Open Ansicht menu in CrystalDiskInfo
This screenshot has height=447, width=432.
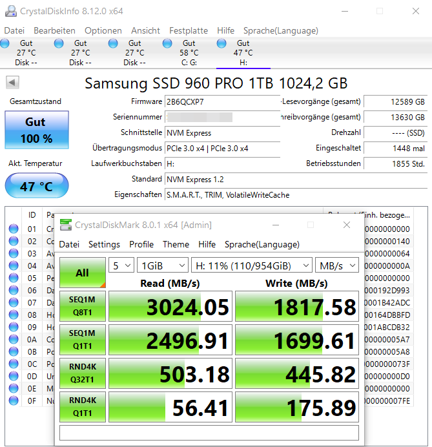point(145,30)
